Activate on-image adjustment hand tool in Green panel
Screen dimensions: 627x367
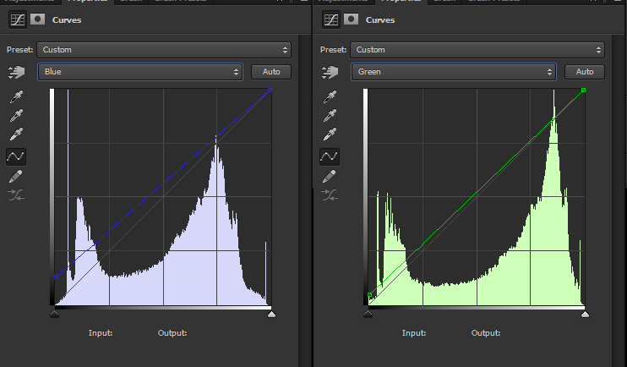pyautogui.click(x=330, y=72)
